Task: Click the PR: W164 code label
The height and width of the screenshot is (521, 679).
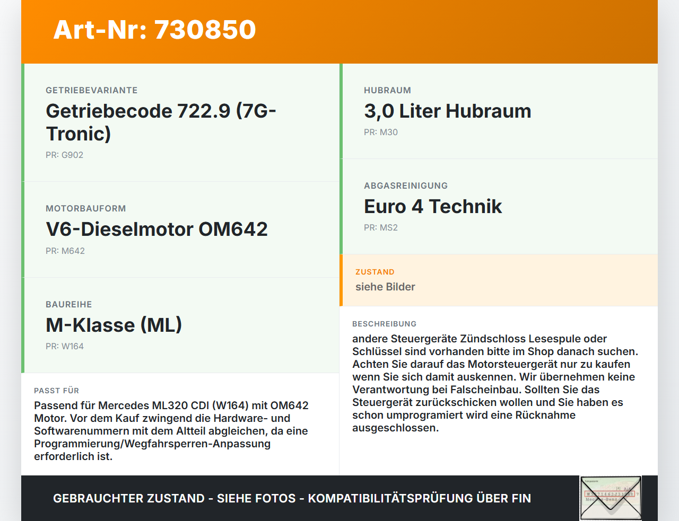Action: (x=65, y=347)
